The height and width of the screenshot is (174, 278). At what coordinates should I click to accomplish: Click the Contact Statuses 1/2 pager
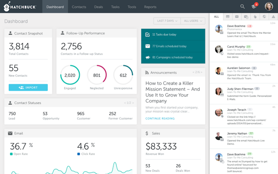pos(129,103)
